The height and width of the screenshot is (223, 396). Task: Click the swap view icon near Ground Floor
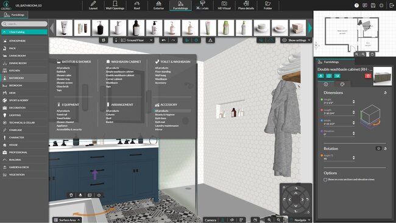(104, 40)
